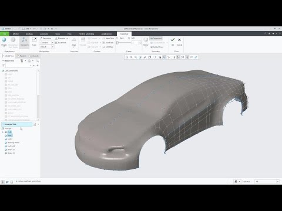The image size is (282, 211).
Task: Toggle the Increment checkbox
Action: [x=61, y=43]
